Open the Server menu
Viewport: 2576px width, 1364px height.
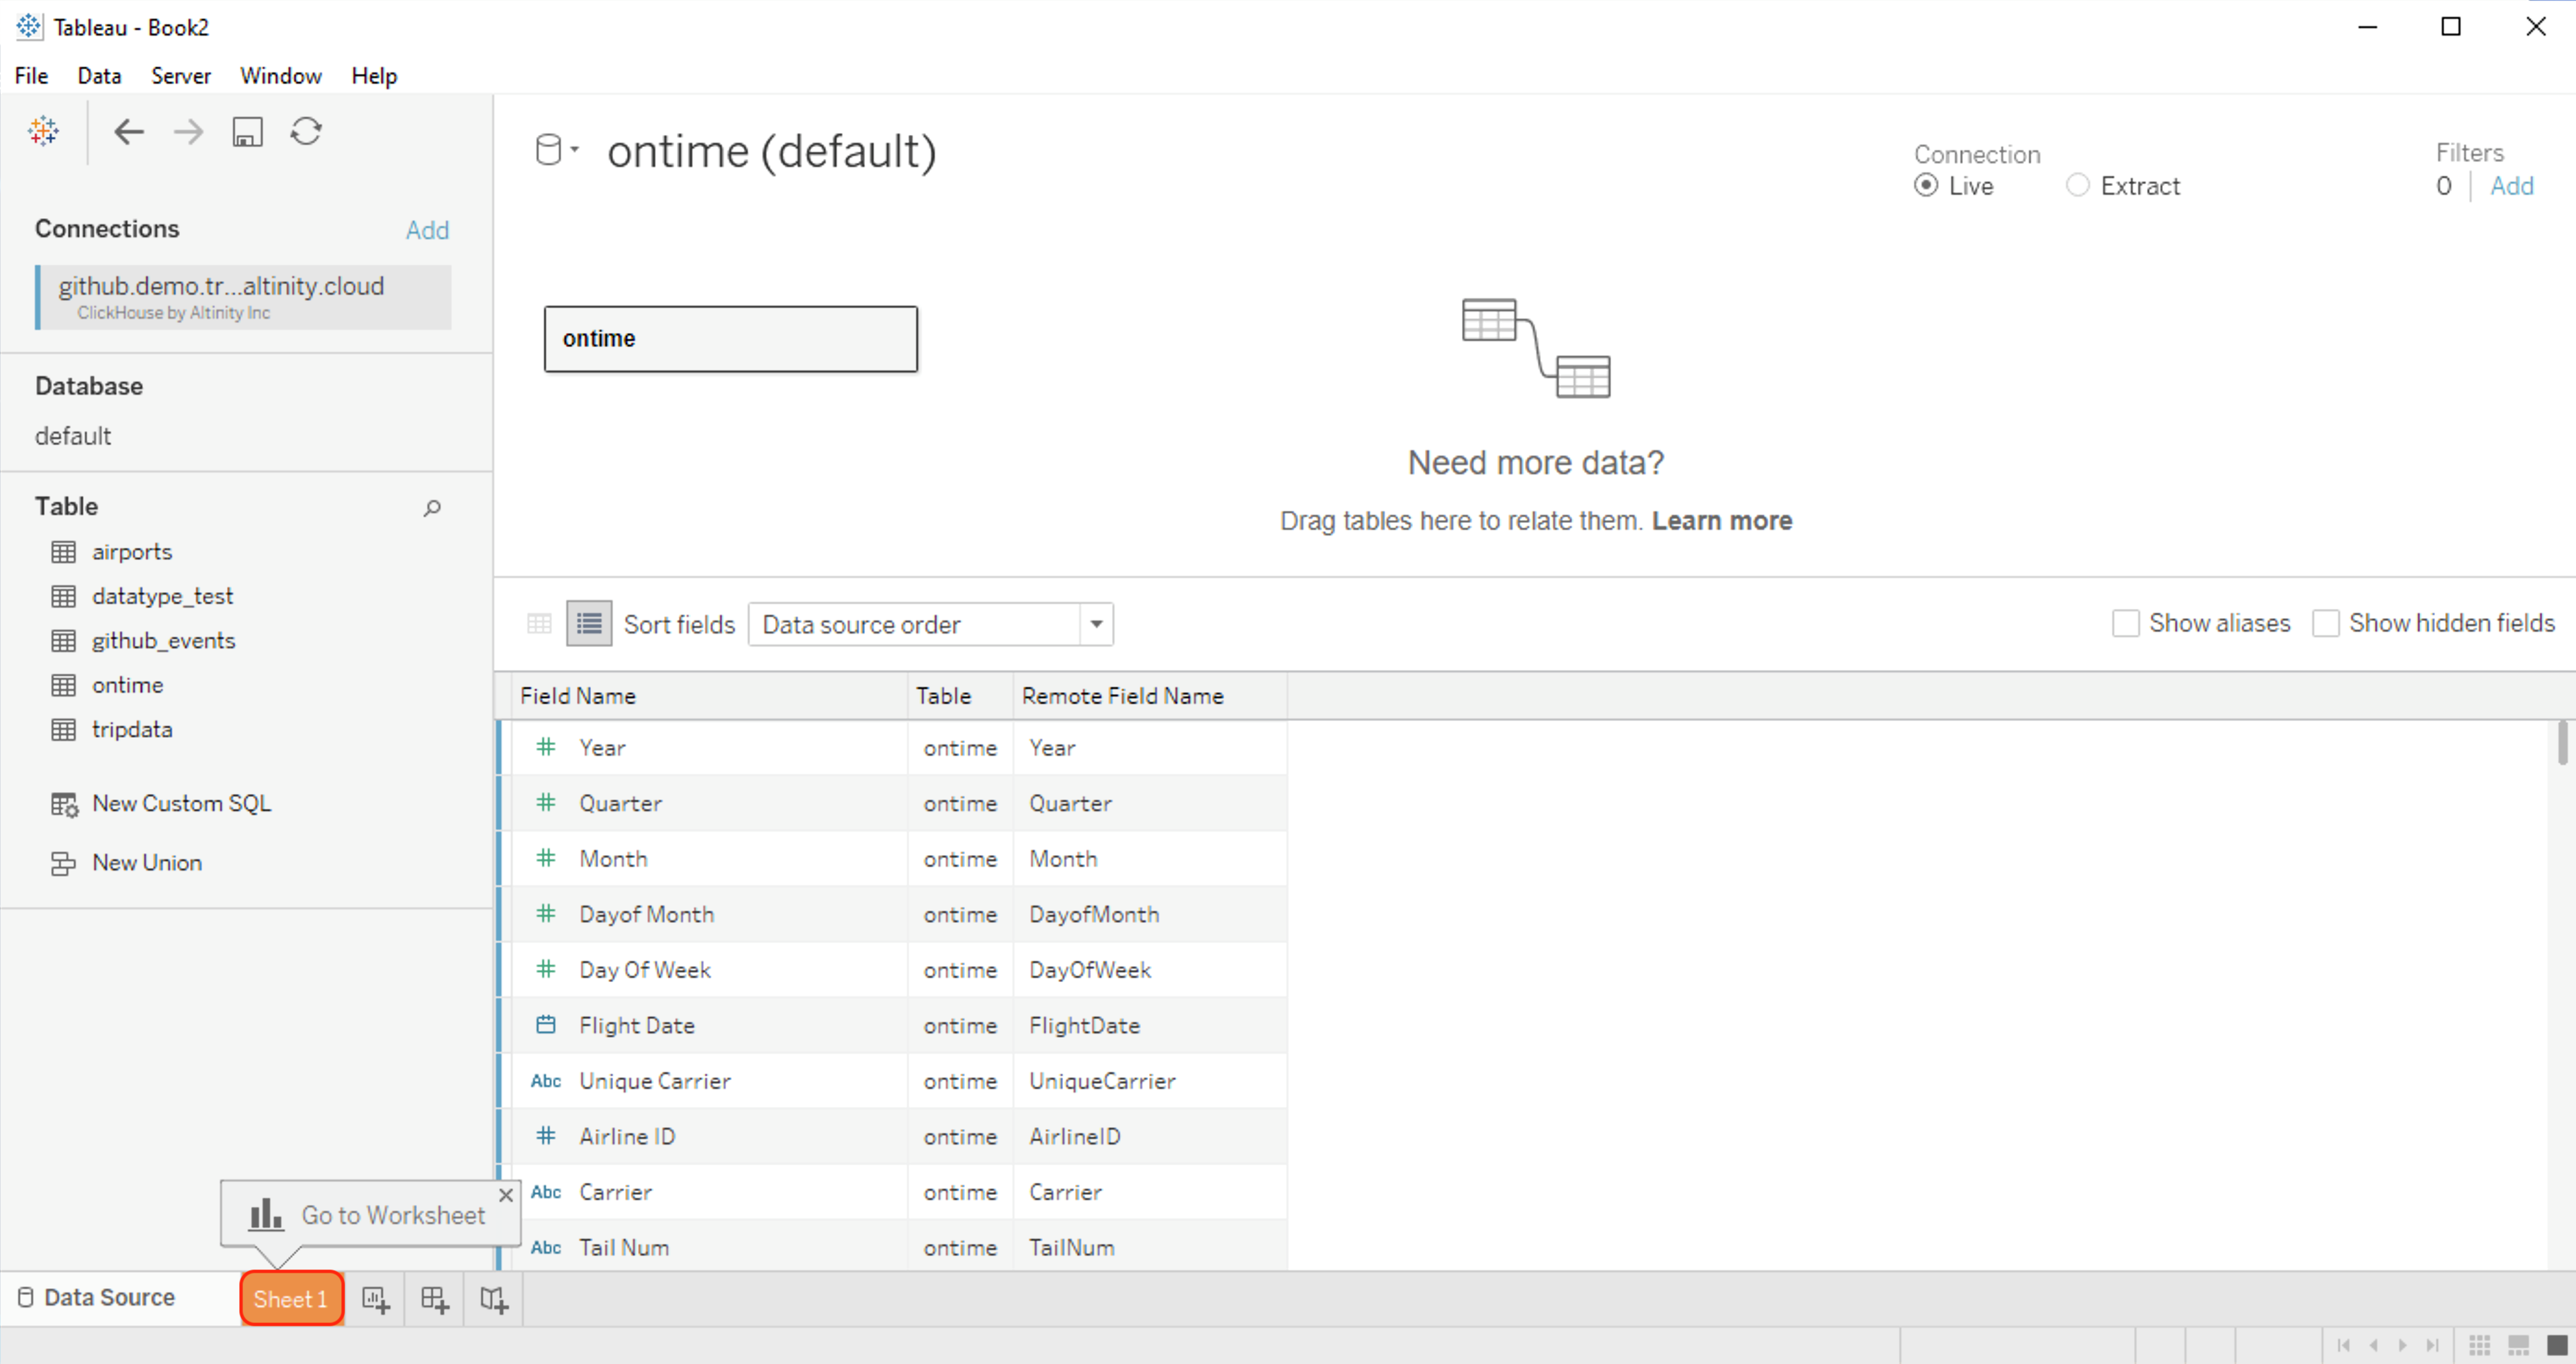[180, 76]
